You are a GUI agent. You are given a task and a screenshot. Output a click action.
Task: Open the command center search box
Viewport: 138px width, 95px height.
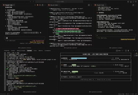pyautogui.click(x=59, y=2)
